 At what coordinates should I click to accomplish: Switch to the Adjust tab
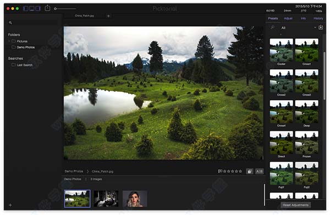click(288, 19)
